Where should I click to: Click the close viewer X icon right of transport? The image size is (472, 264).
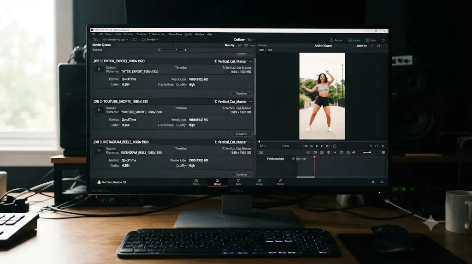(x=383, y=146)
